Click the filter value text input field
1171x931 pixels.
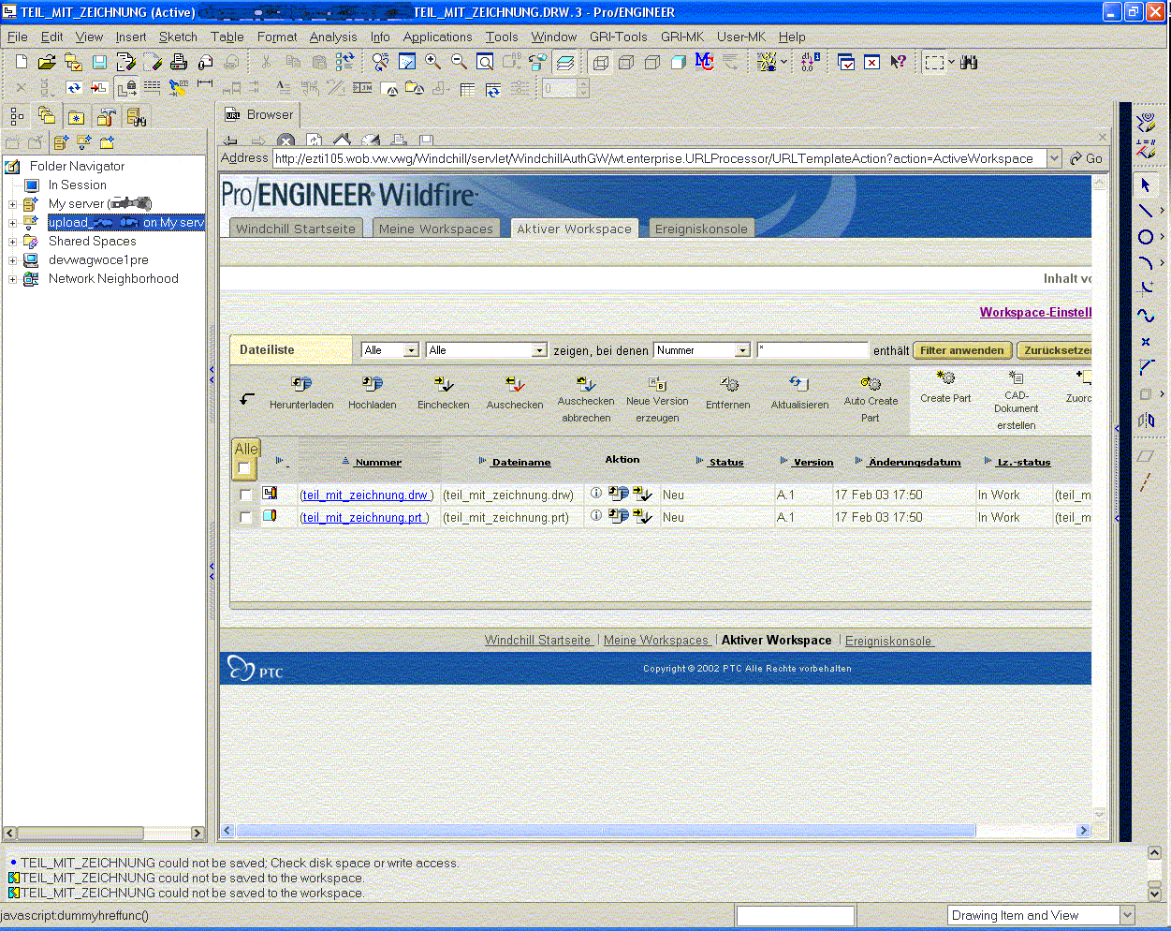pyautogui.click(x=812, y=350)
